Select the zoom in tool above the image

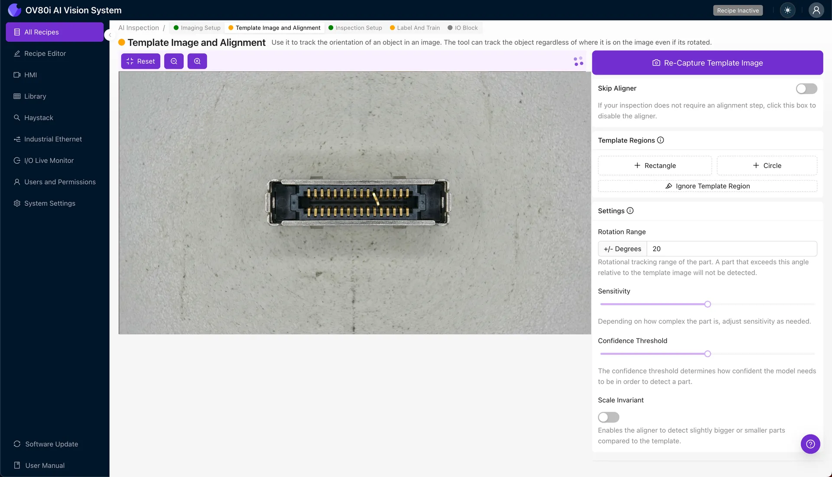click(197, 61)
